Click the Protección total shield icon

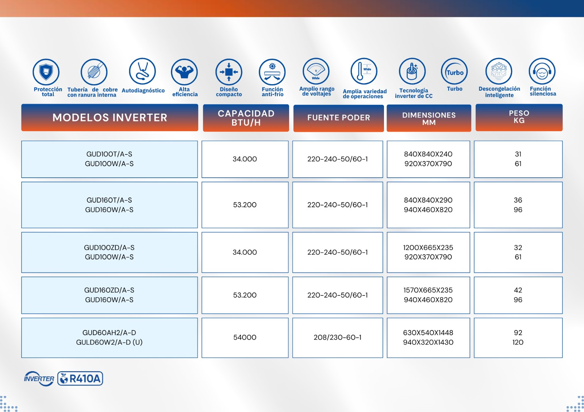click(46, 72)
